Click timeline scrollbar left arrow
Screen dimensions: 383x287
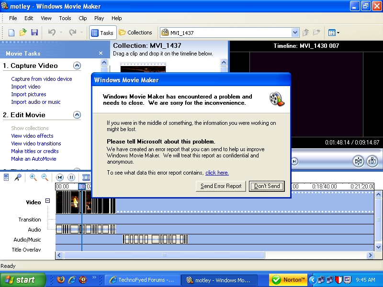click(x=59, y=255)
